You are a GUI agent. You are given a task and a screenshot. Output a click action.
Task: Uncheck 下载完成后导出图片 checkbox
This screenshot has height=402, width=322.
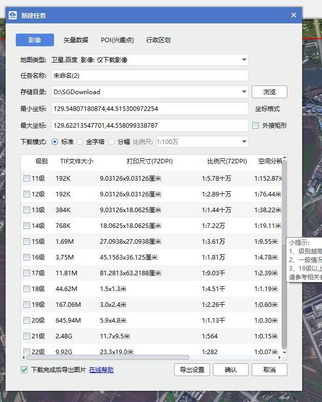(x=24, y=370)
